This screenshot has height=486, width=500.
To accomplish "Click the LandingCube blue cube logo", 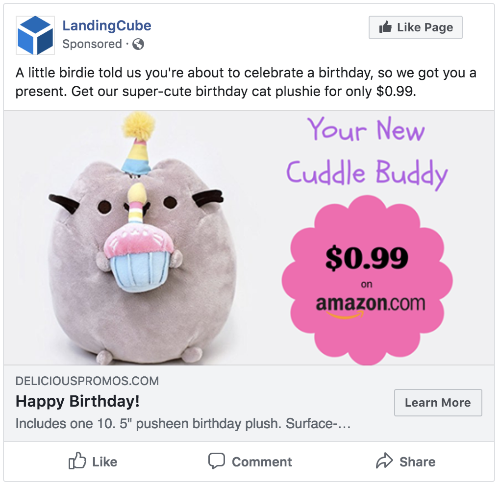I will 35,35.
